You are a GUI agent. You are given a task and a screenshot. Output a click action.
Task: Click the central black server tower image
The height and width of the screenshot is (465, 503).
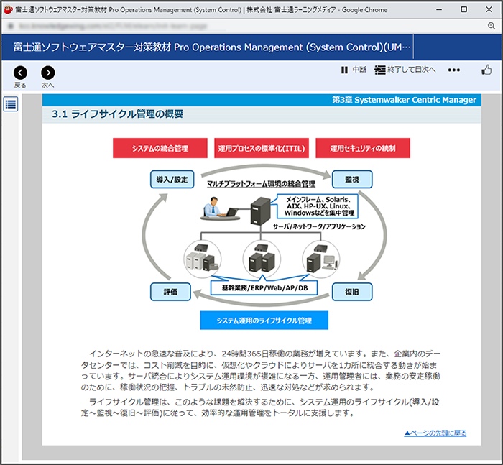click(260, 211)
